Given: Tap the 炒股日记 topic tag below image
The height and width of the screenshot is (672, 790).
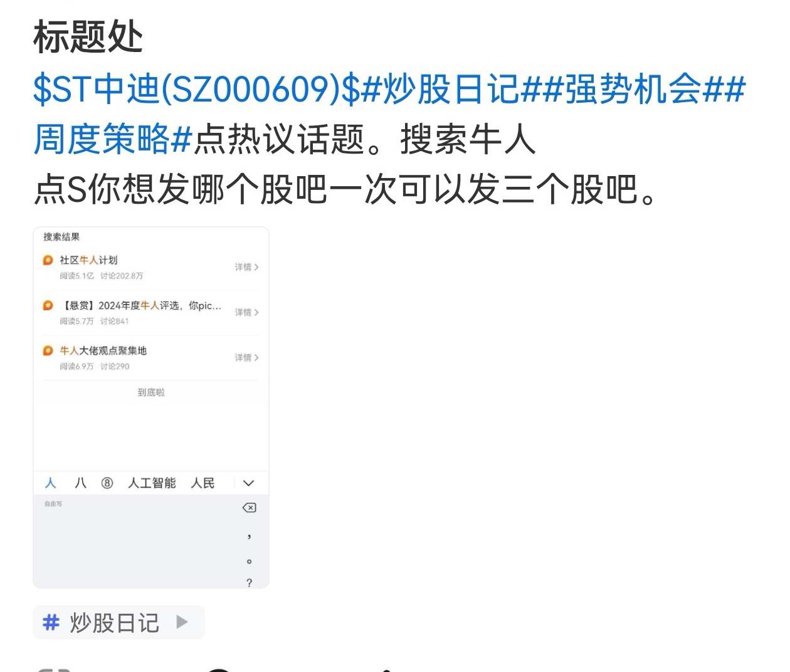Looking at the screenshot, I should pyautogui.click(x=118, y=622).
